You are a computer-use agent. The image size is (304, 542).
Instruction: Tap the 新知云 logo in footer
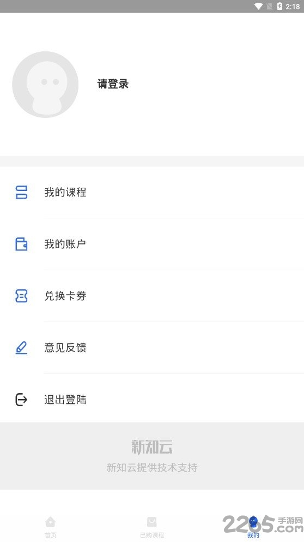tap(152, 447)
